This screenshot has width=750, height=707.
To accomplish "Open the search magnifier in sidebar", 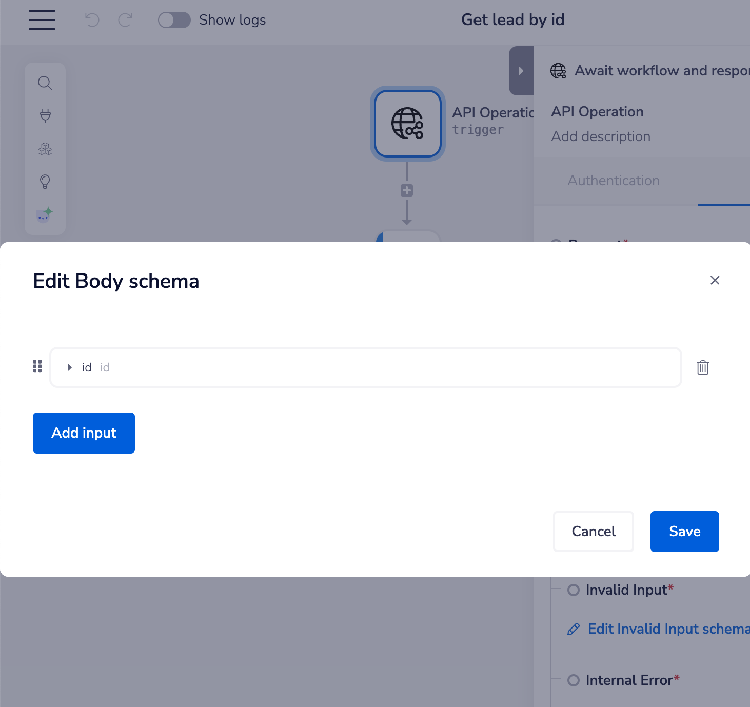I will pyautogui.click(x=45, y=83).
